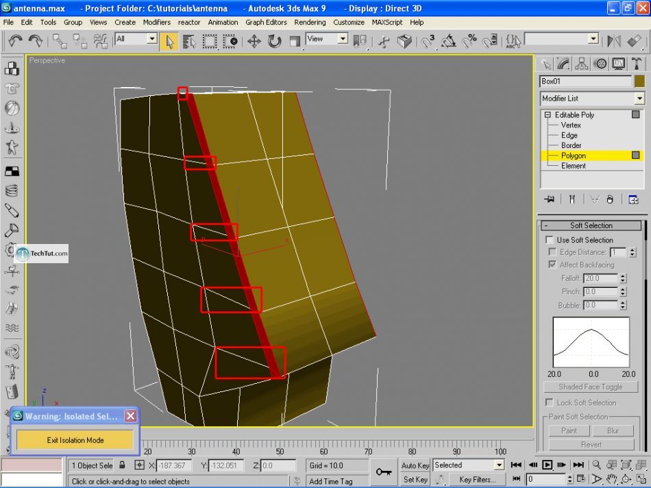Open the Utilities hammer panel
The height and width of the screenshot is (488, 651).
click(x=637, y=64)
